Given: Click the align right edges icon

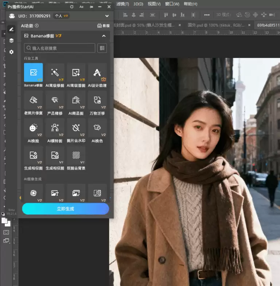Looking at the screenshot, I should pyautogui.click(x=141, y=15).
